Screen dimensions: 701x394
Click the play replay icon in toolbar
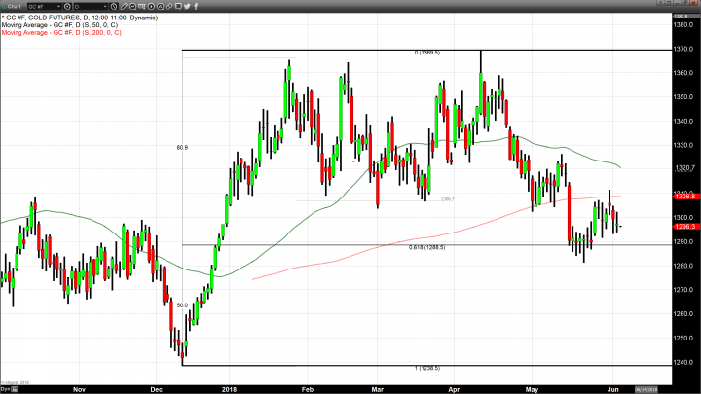point(151,6)
